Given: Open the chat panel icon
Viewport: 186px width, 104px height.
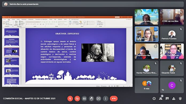Looking at the screenshot, I should pyautogui.click(x=167, y=99).
